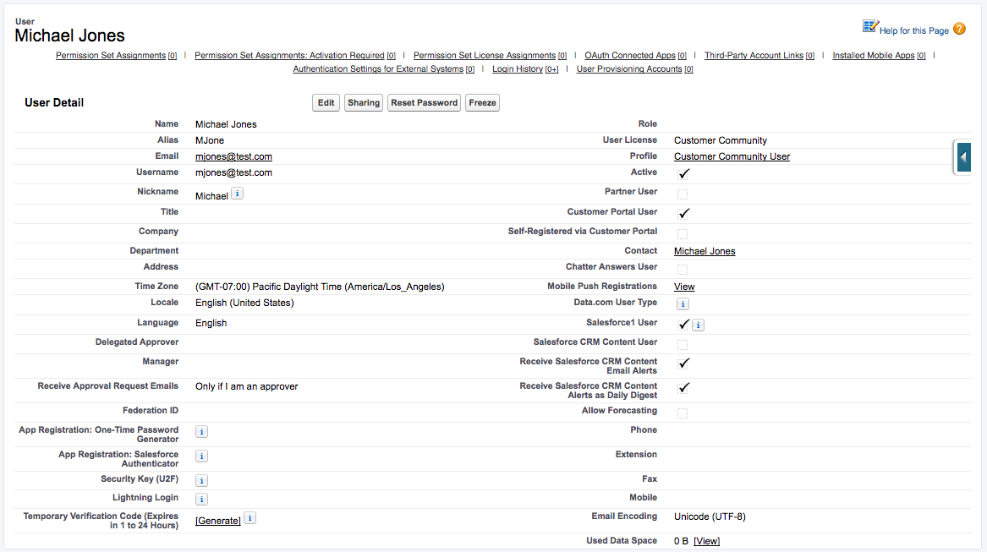Click the Security Key (U2F) info icon
Screen dimensions: 987x552
pyautogui.click(x=201, y=479)
